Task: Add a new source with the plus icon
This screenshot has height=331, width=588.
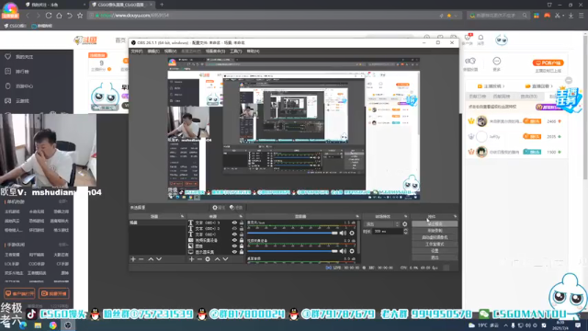Action: coord(191,259)
